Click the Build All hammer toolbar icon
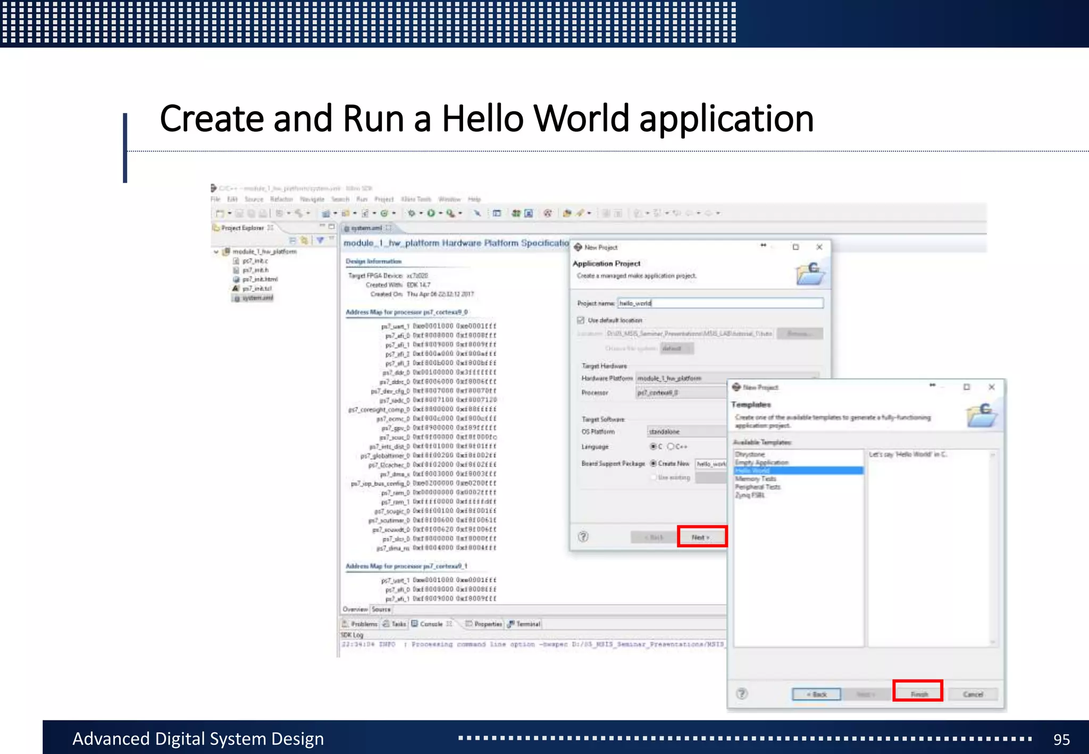 (x=298, y=213)
